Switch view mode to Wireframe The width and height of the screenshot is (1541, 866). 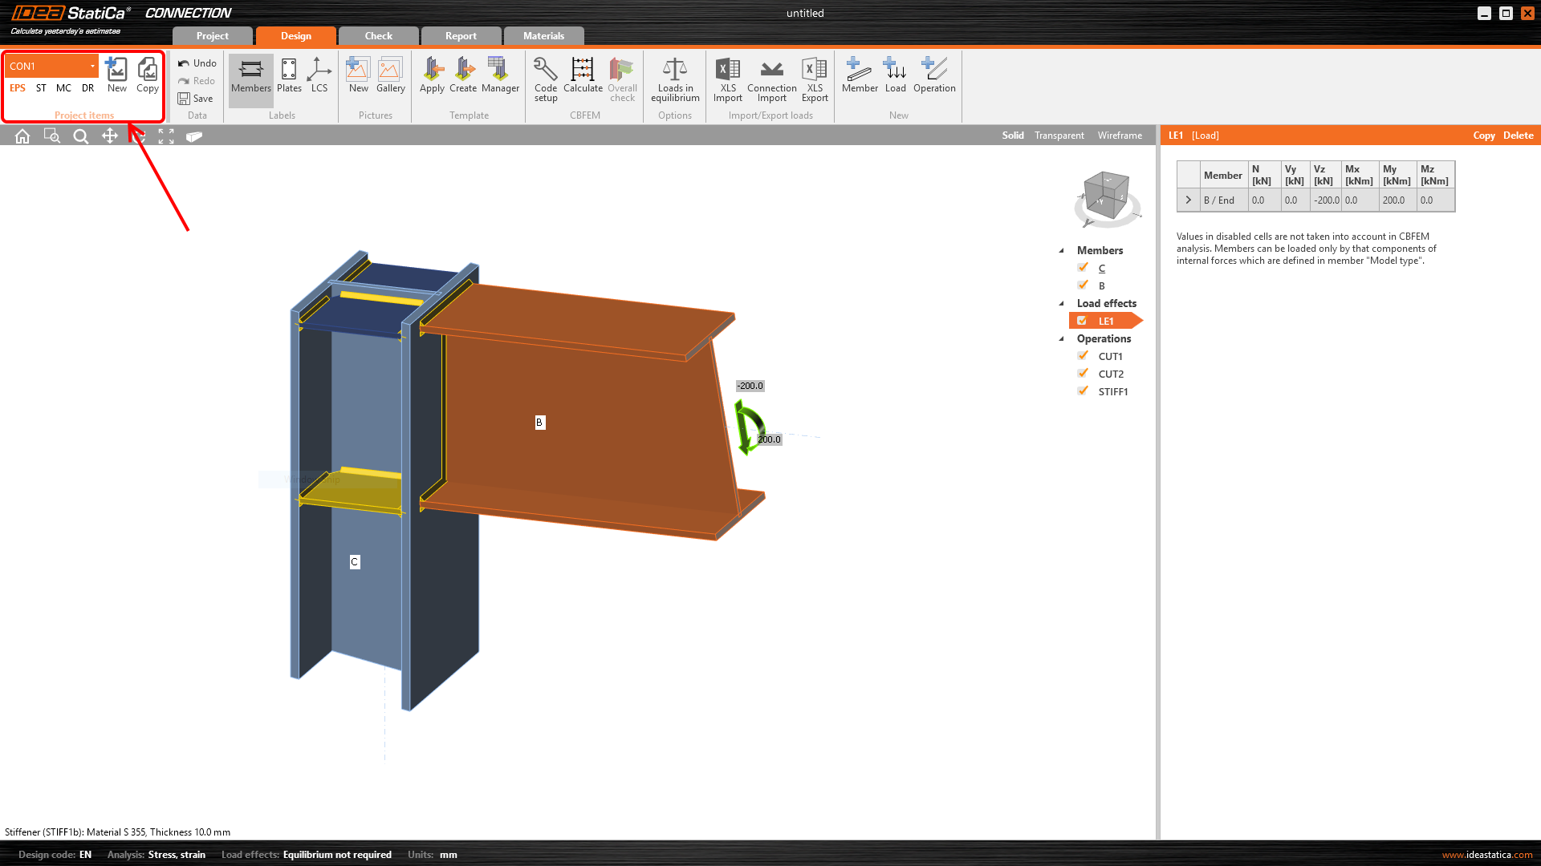[x=1120, y=136]
